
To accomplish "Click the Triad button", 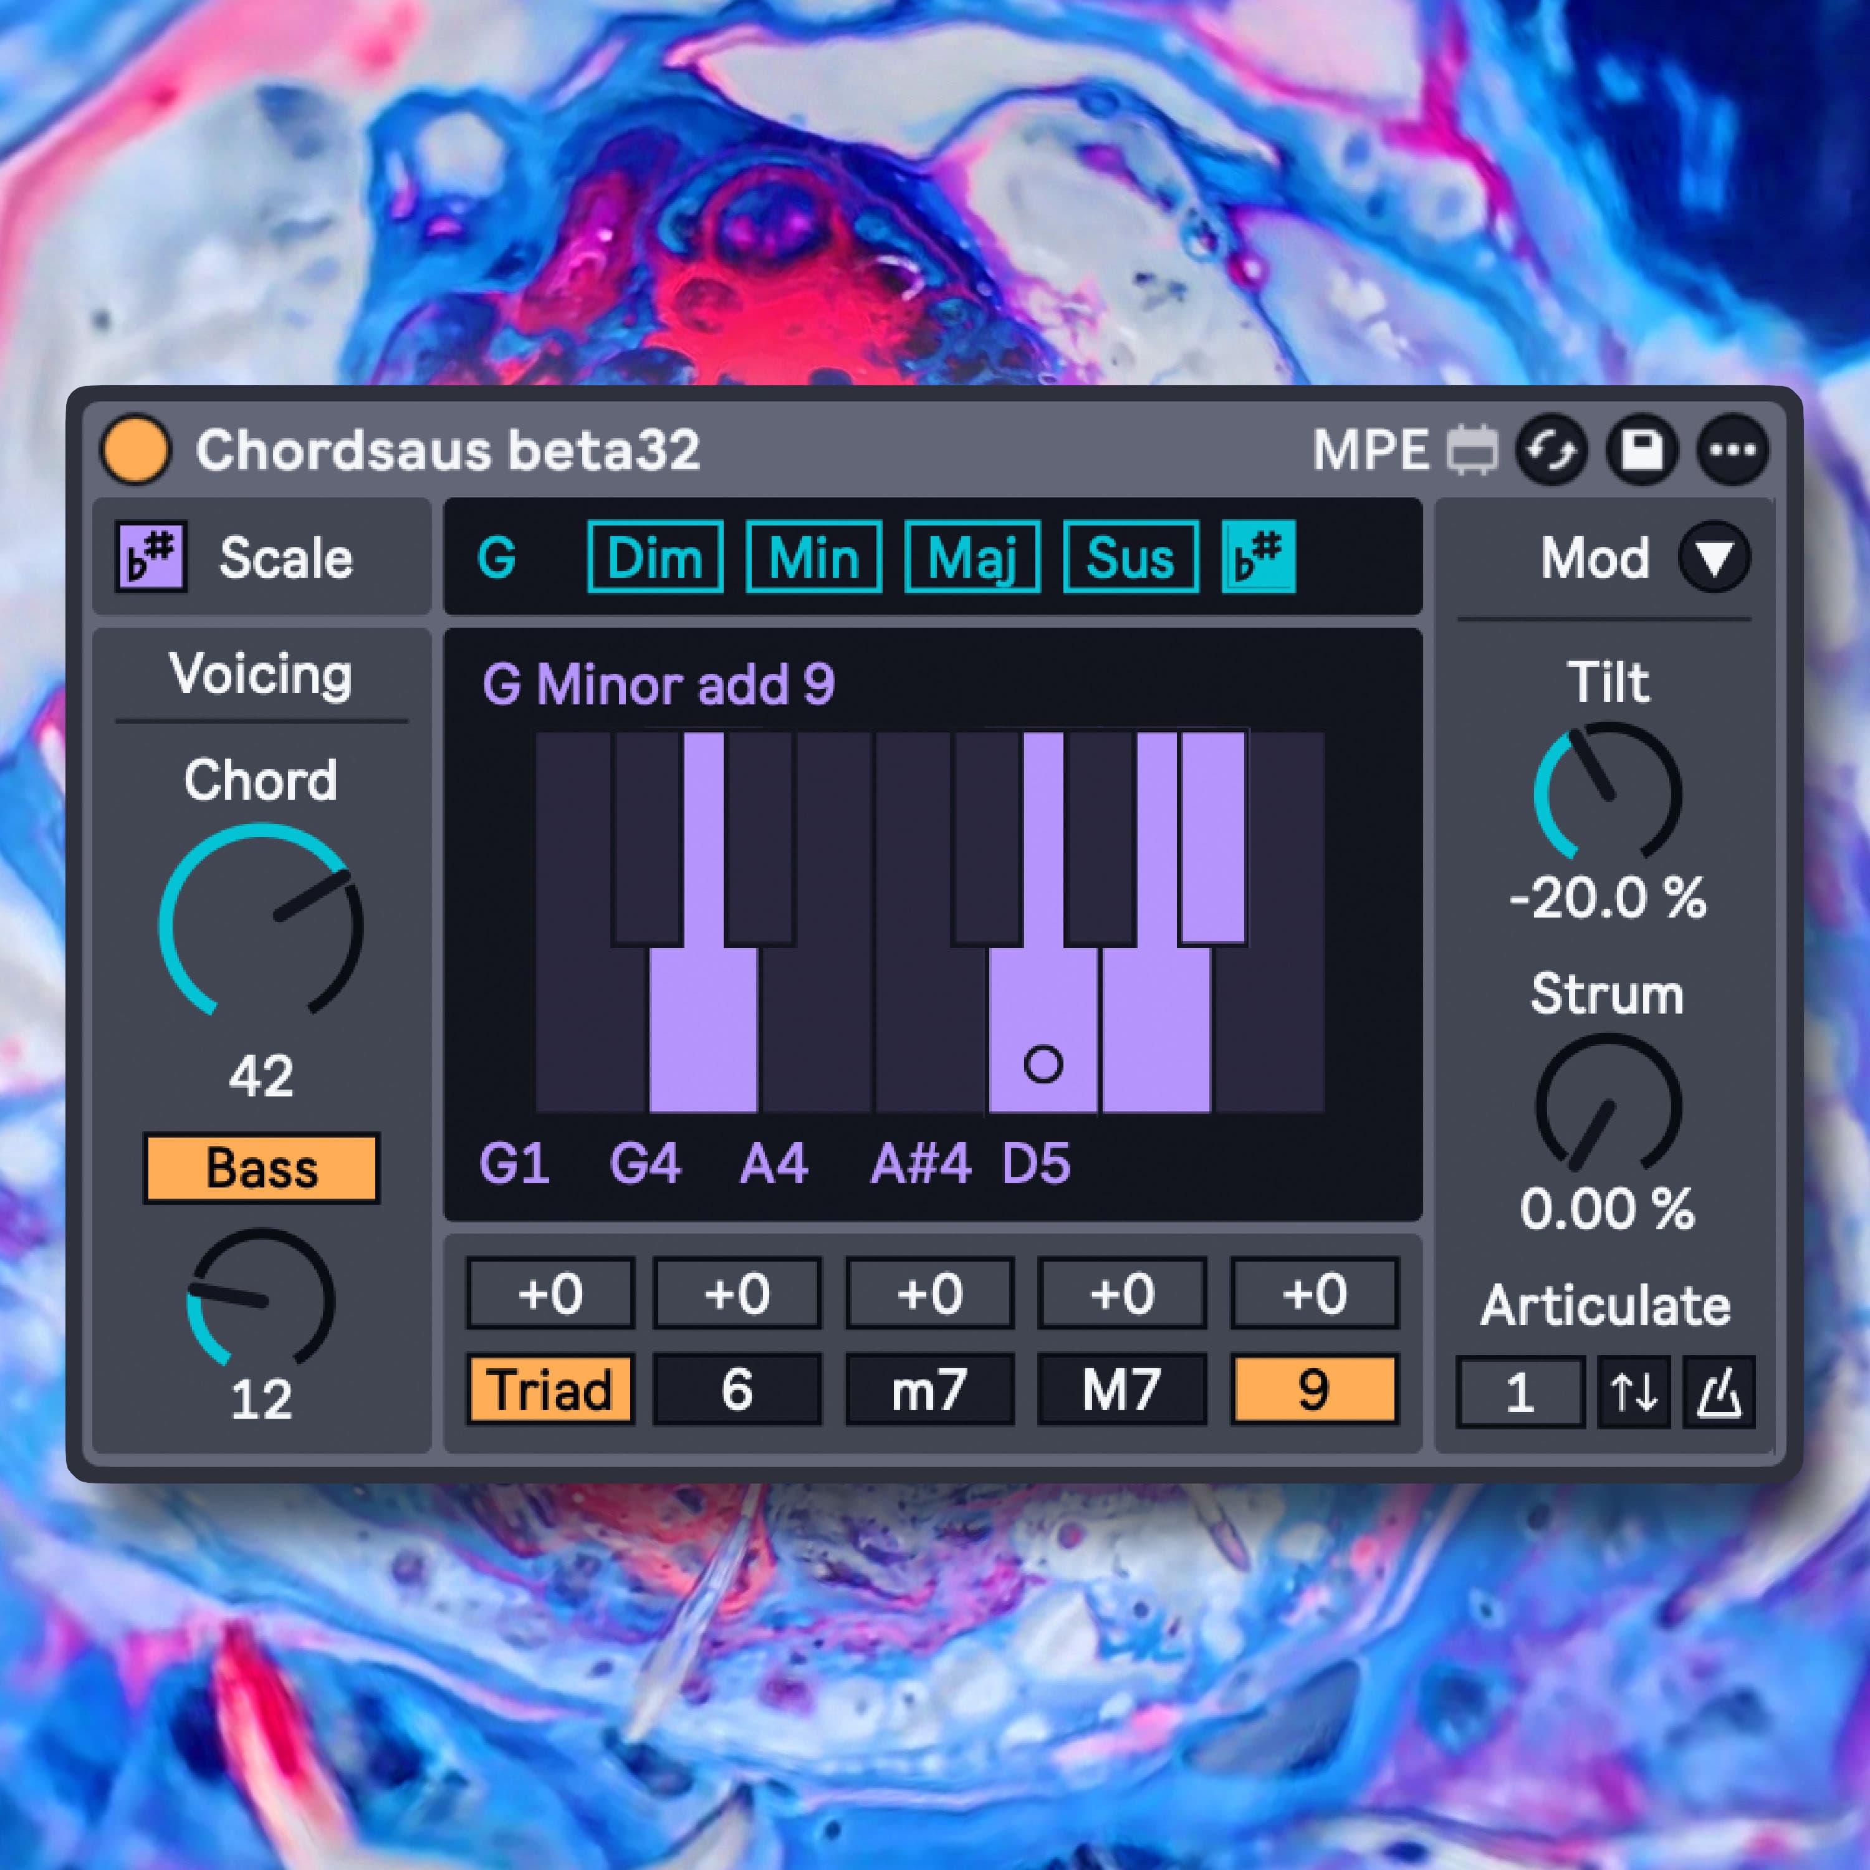I will [x=550, y=1390].
